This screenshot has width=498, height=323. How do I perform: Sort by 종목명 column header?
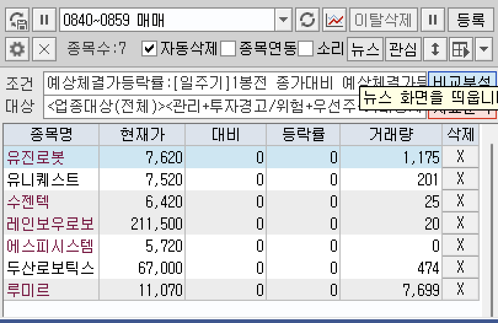(x=51, y=134)
